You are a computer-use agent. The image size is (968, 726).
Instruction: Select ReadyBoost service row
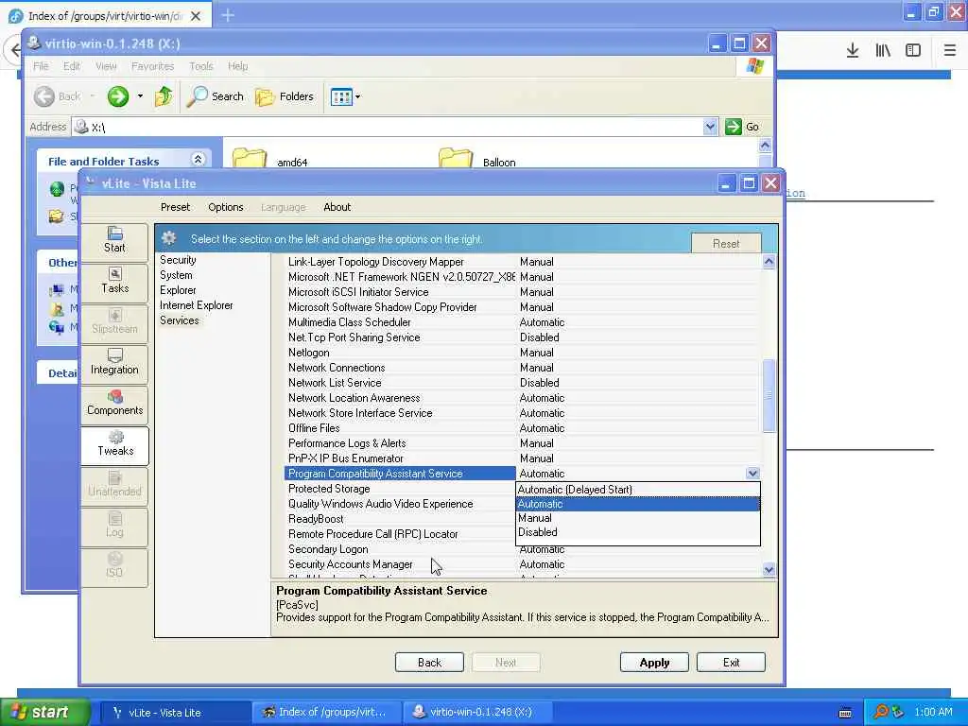pyautogui.click(x=400, y=519)
